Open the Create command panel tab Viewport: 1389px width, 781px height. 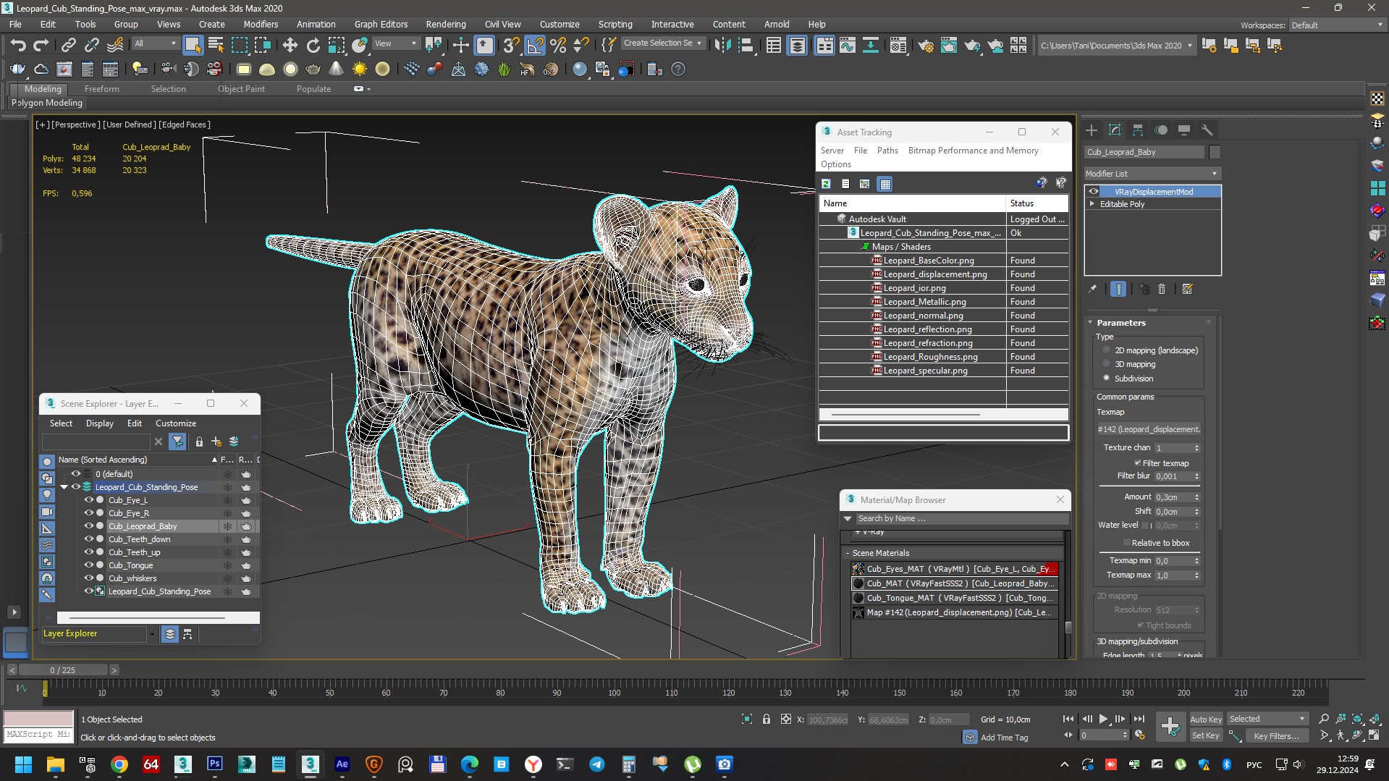(x=1092, y=130)
